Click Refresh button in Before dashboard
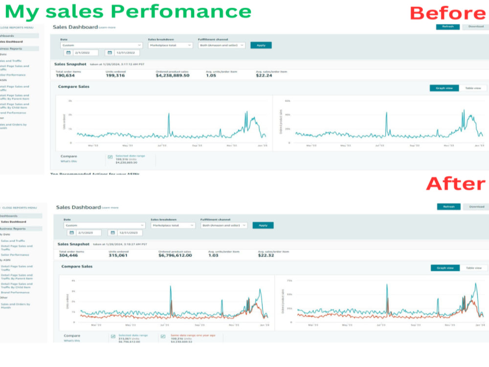The image size is (489, 367). click(447, 26)
